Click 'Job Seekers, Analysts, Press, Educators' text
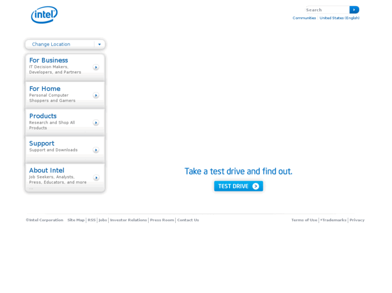The image size is (392, 293). point(58,180)
